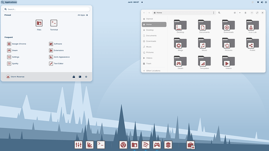Select the Documents folder thumbnail

click(x=204, y=25)
